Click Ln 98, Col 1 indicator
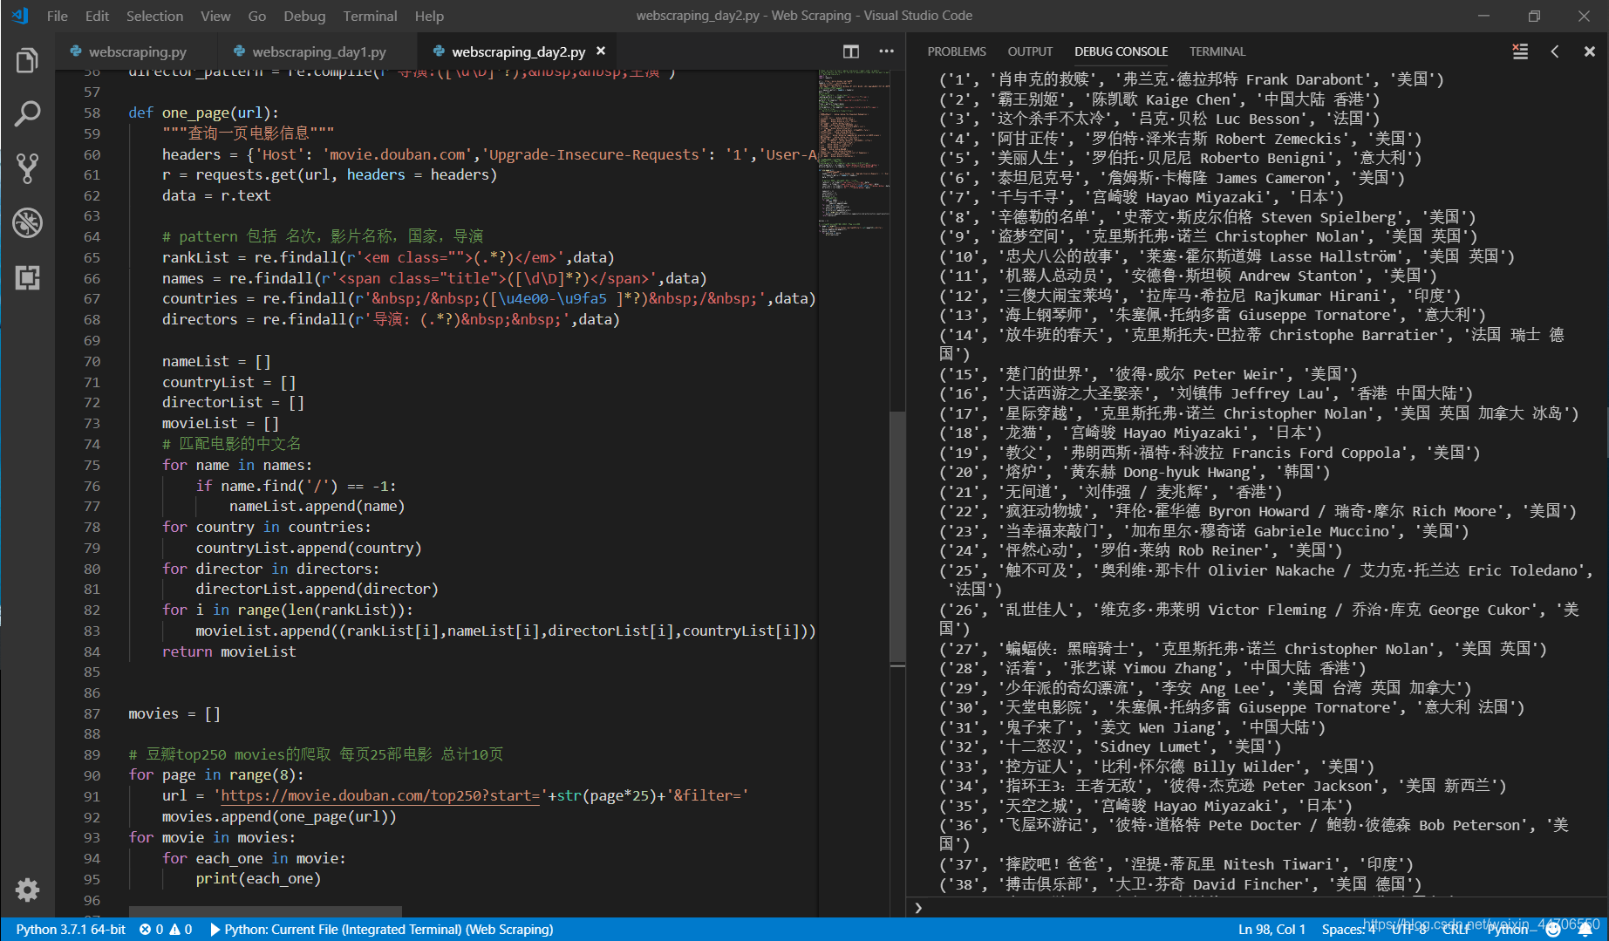Viewport: 1609px width, 941px height. (x=1272, y=930)
